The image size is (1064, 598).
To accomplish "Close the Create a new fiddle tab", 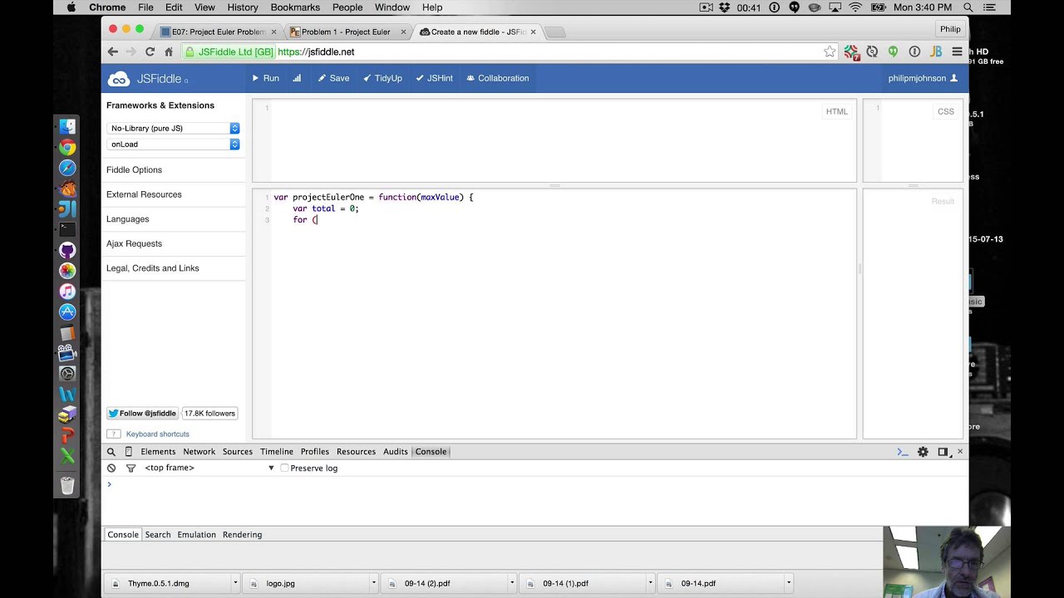I will (x=534, y=32).
